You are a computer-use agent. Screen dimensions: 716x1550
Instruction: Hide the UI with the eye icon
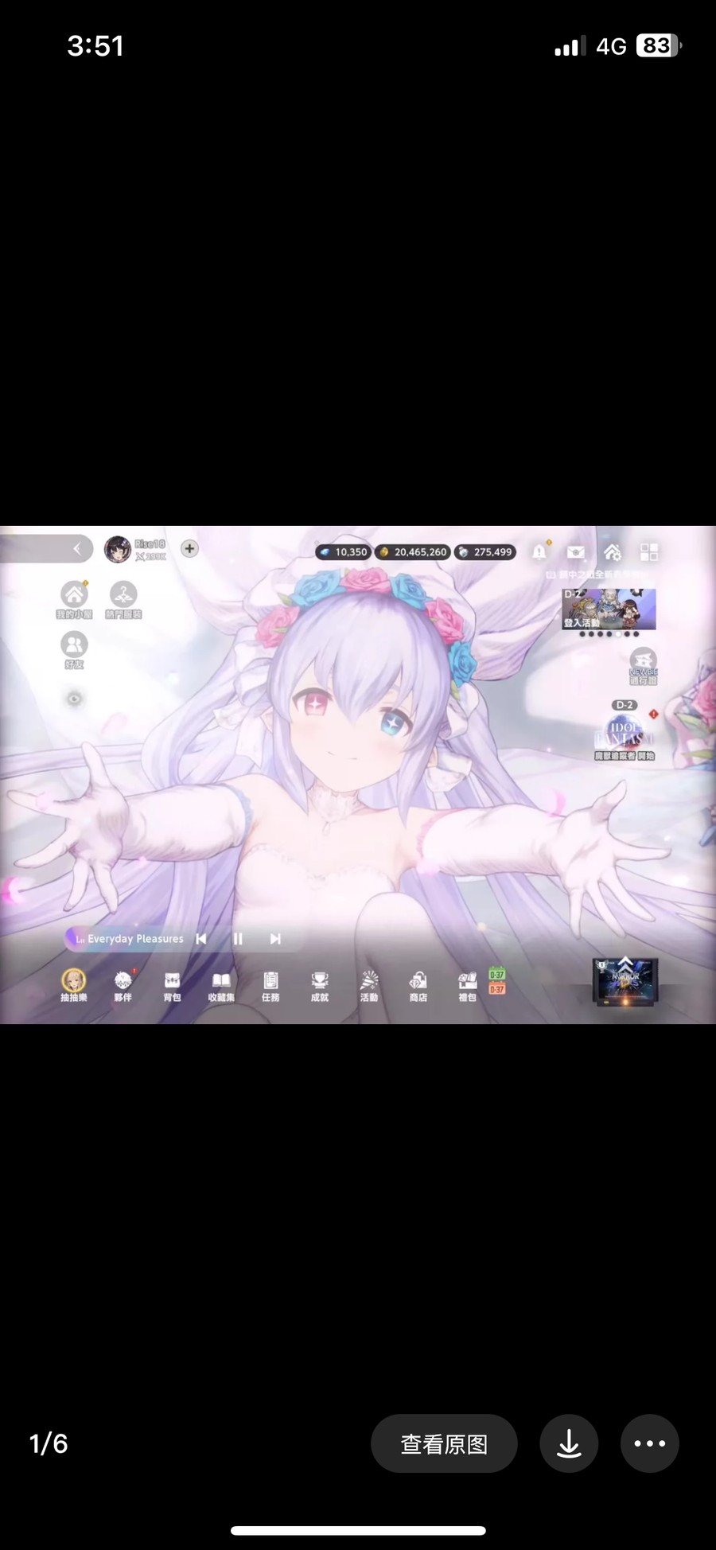74,699
